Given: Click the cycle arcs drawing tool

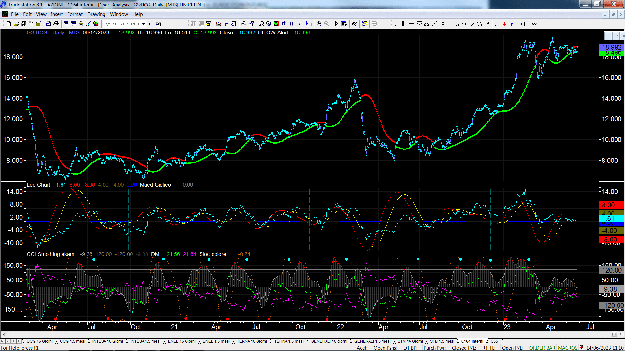Looking at the screenshot, I should (479, 24).
